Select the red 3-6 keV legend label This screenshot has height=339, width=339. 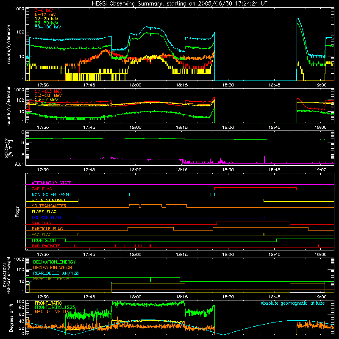44,10
